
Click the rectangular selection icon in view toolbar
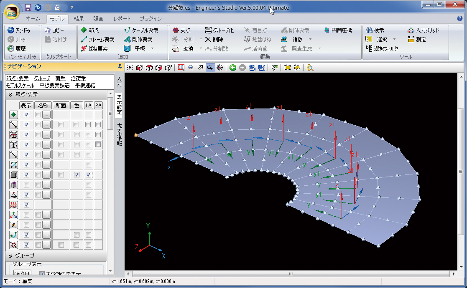pos(287,68)
